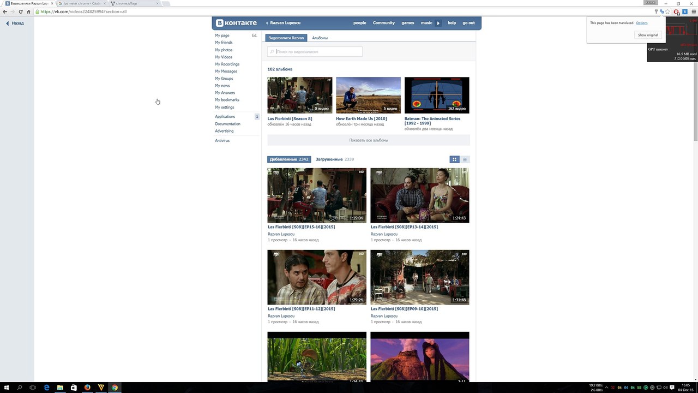Focus the video search field
This screenshot has height=393, width=698.
[x=315, y=51]
